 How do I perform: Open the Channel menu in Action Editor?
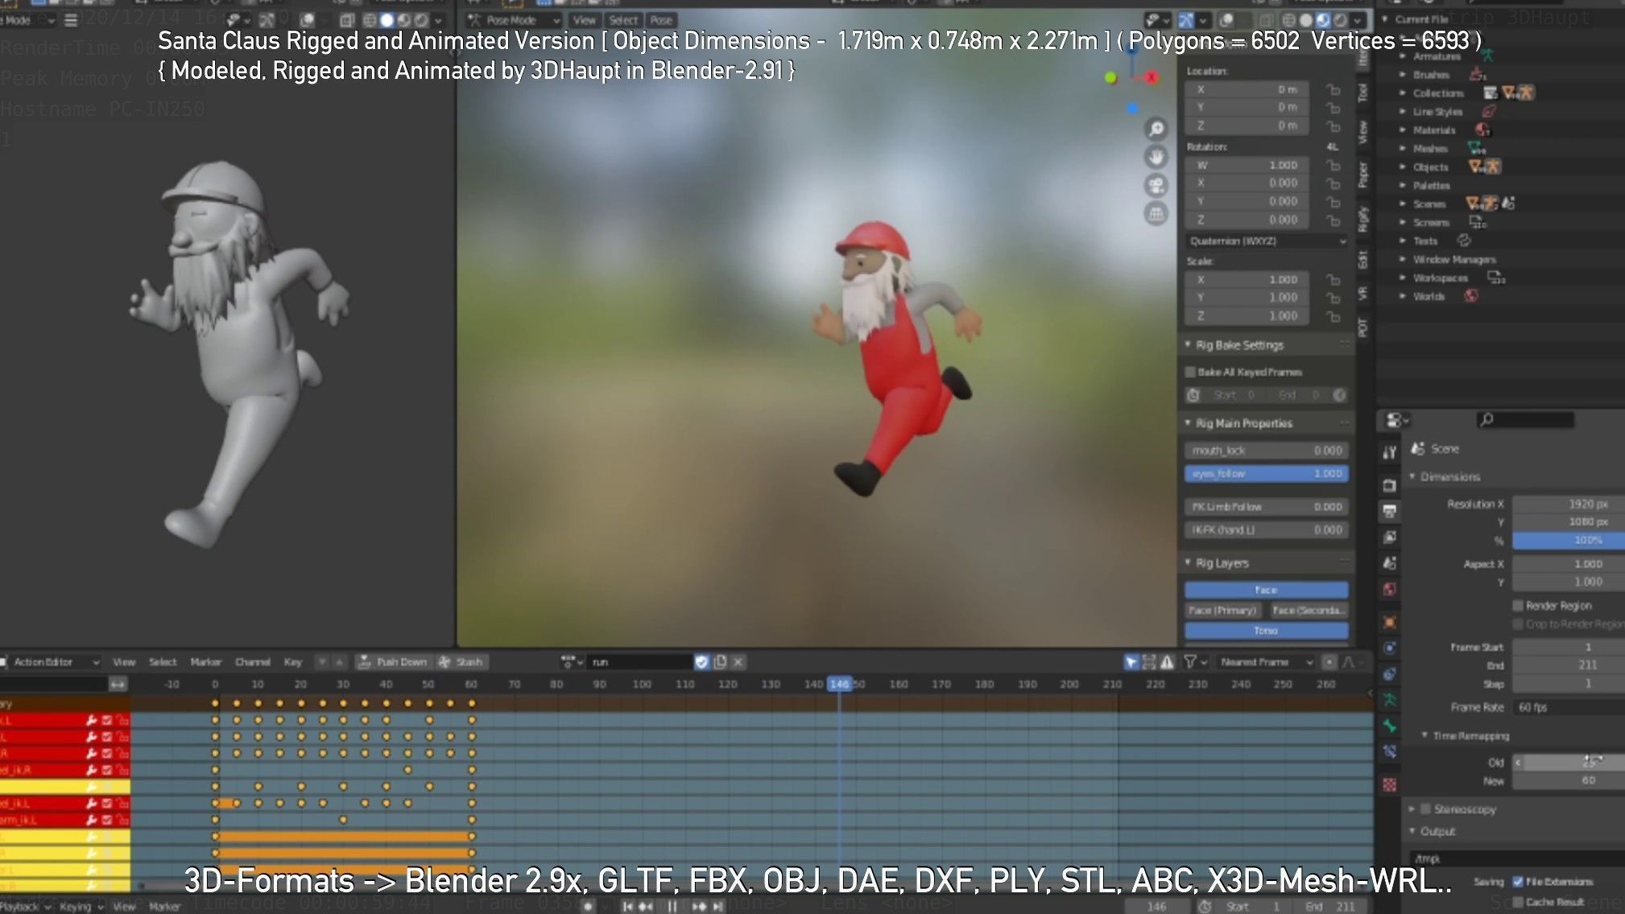click(252, 661)
